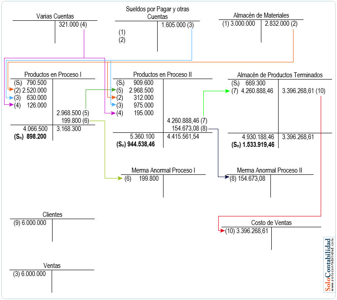Click the 321.000 (4) credit entry
The image size is (337, 300).
coord(72,24)
